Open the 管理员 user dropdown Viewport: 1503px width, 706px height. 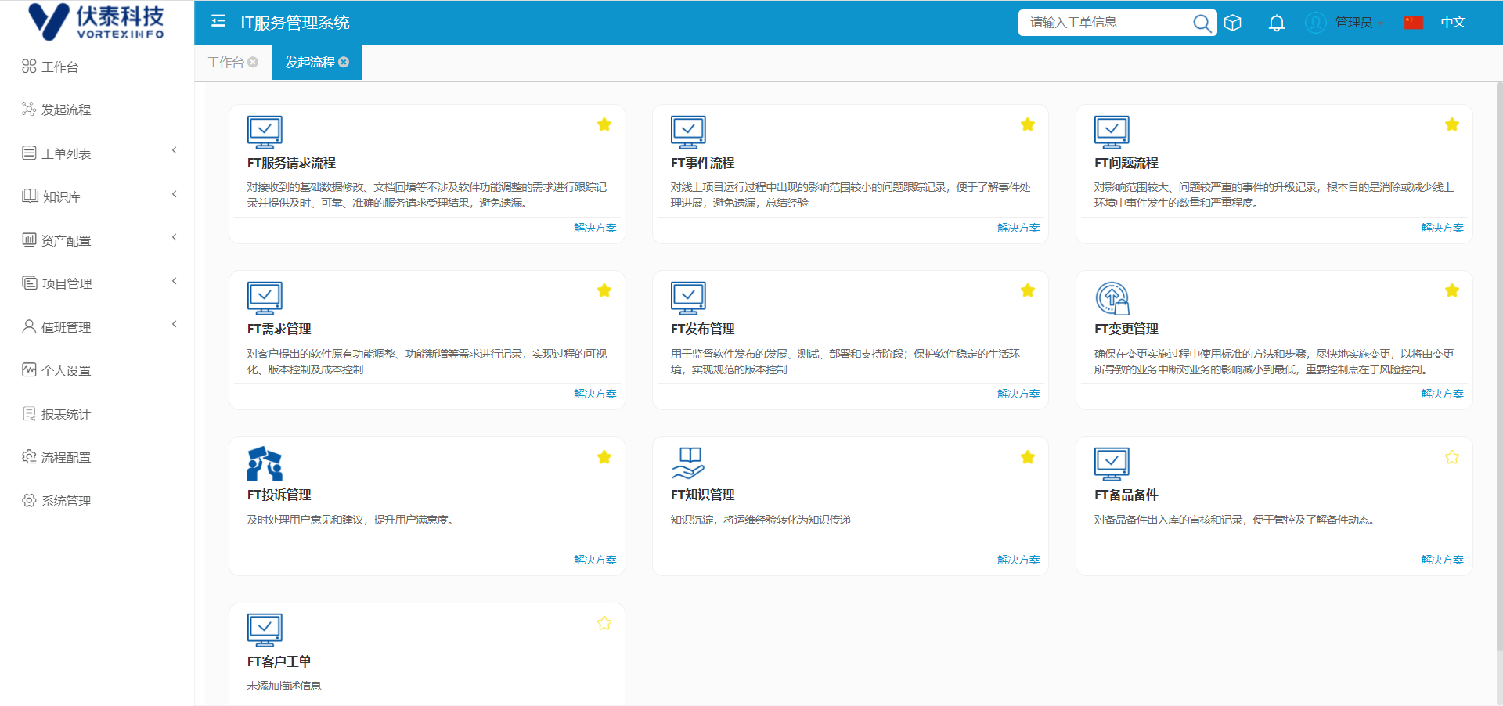[x=1353, y=23]
